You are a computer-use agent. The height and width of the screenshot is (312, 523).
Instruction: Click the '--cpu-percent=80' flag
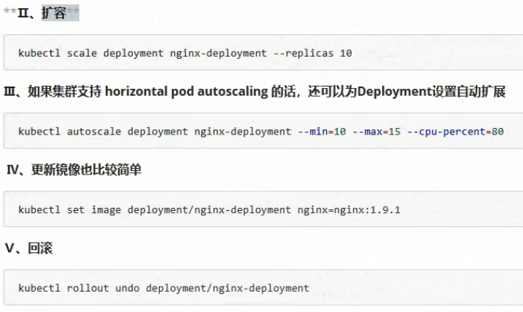tap(455, 132)
